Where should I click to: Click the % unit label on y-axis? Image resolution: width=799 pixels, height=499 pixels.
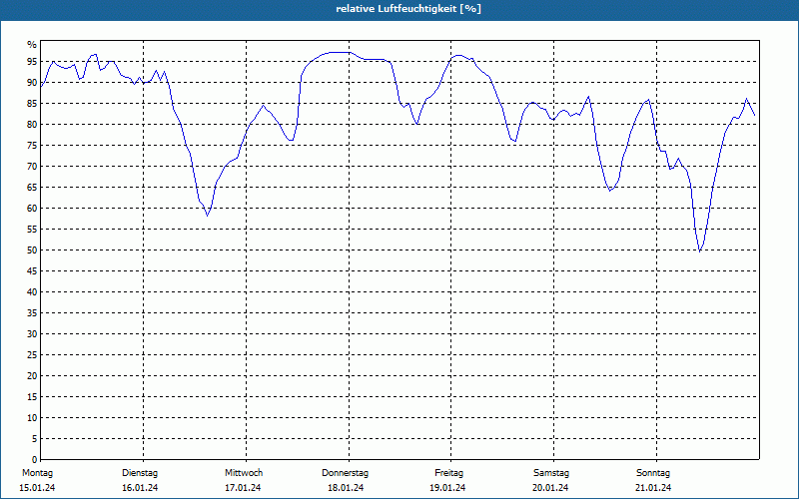point(32,45)
